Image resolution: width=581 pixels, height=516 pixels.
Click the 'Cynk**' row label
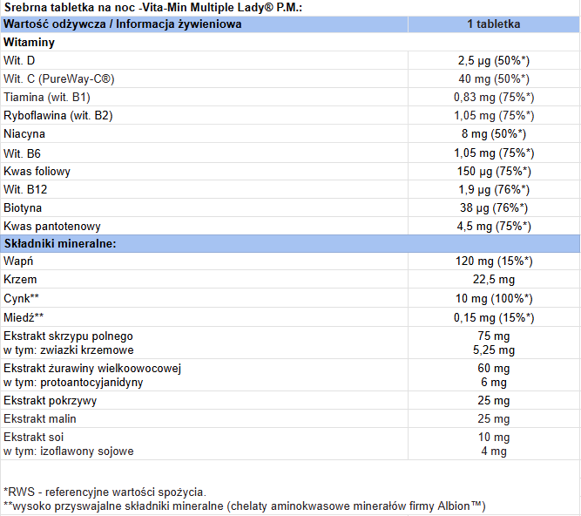tap(21, 298)
